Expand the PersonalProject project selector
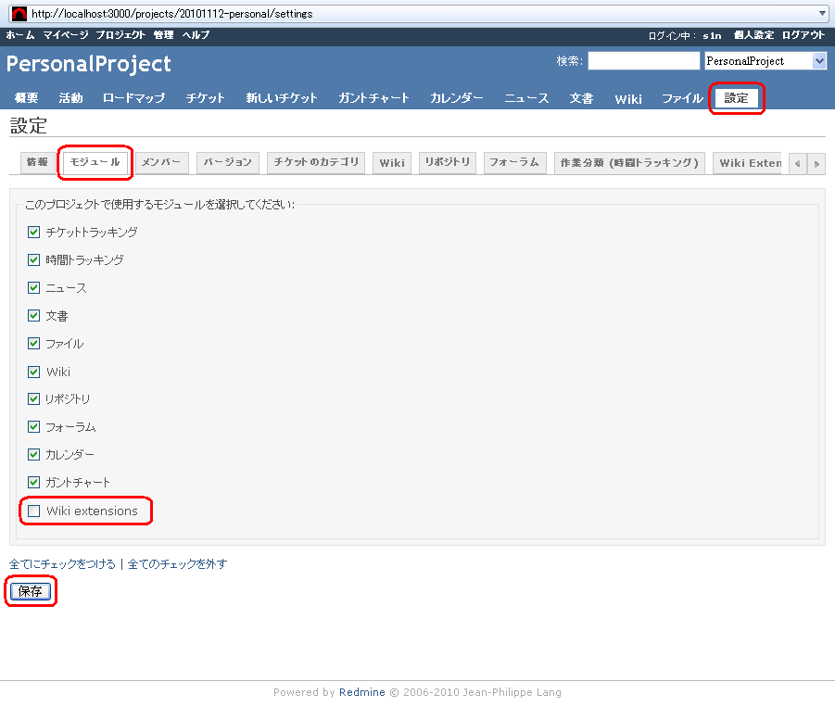835x707 pixels. click(818, 61)
